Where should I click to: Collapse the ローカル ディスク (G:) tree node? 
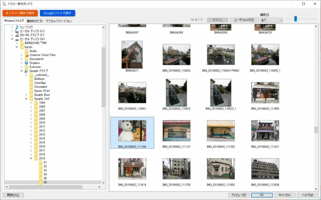coord(12,39)
